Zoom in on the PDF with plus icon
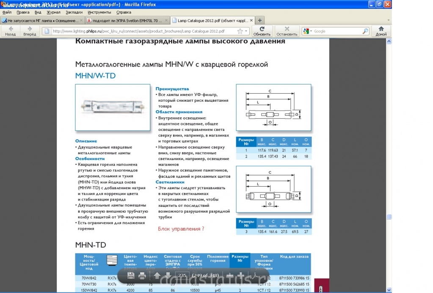 click(x=240, y=275)
